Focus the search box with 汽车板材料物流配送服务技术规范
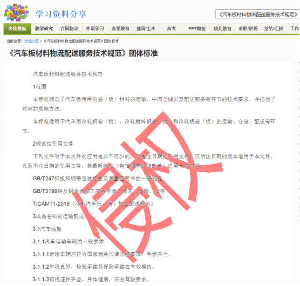The height and width of the screenshot is (286, 300). tap(257, 15)
